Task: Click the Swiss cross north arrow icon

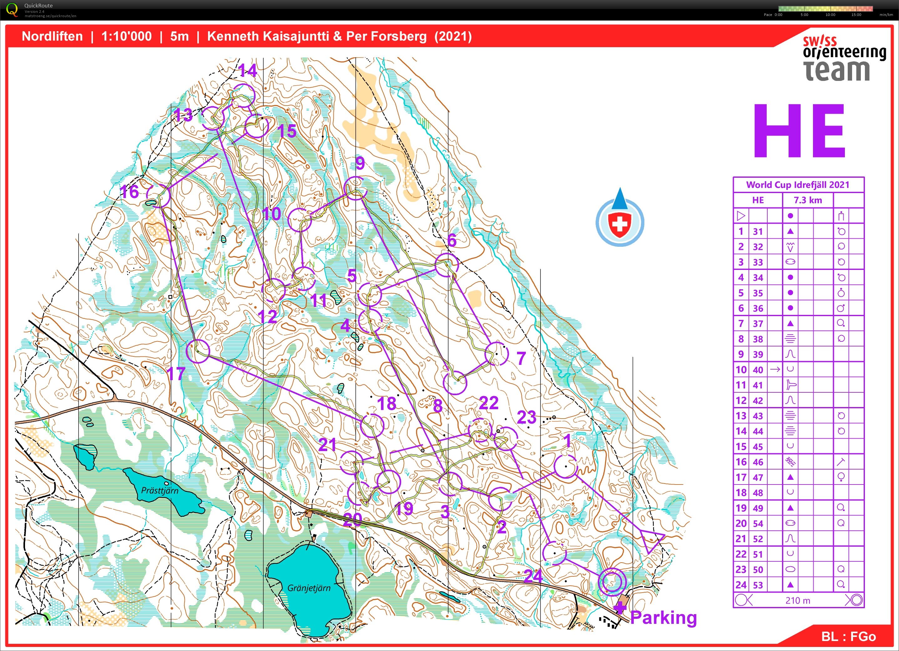Action: [x=620, y=218]
